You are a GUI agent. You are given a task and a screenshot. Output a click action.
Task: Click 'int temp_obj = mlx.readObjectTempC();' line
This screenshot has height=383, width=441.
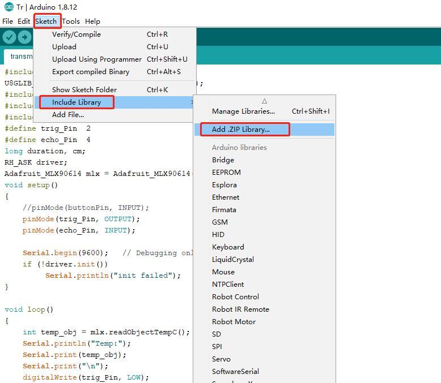coord(107,332)
